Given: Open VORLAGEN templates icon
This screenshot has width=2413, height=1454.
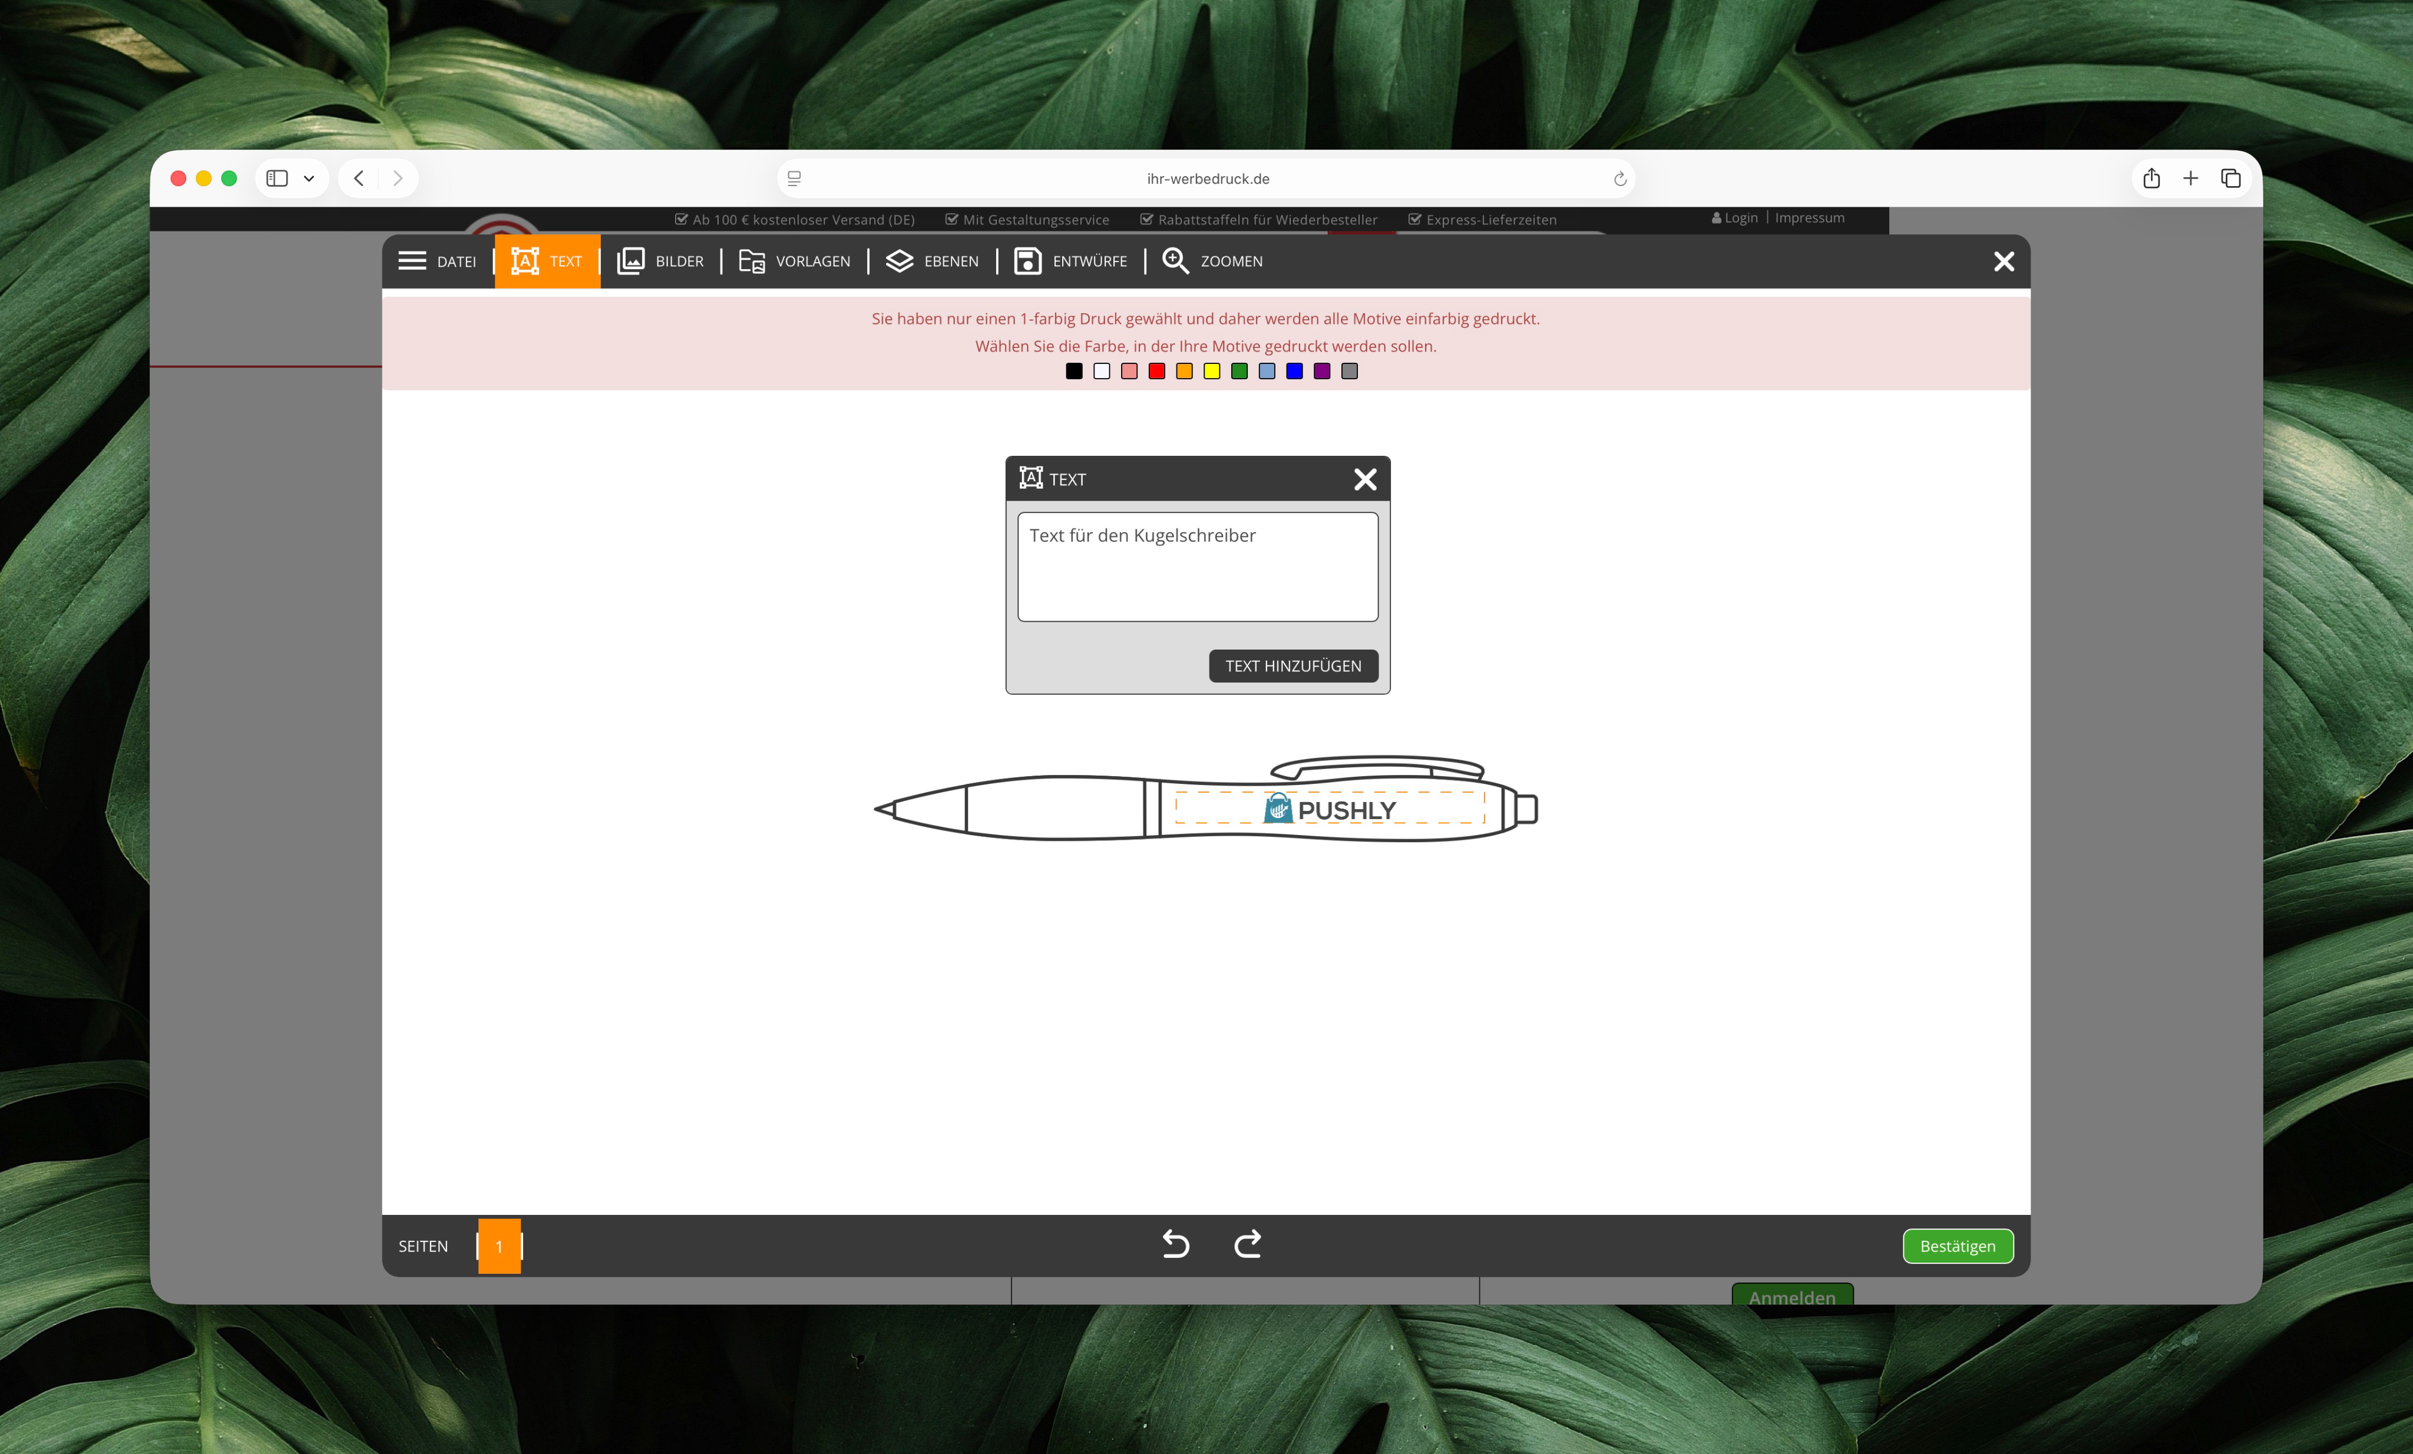Looking at the screenshot, I should pyautogui.click(x=751, y=260).
